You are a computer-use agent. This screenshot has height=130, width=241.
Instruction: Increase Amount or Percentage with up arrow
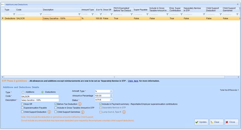pyautogui.click(x=111, y=95)
